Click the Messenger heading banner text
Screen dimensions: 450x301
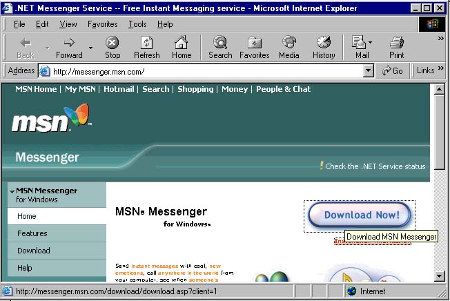tap(47, 157)
